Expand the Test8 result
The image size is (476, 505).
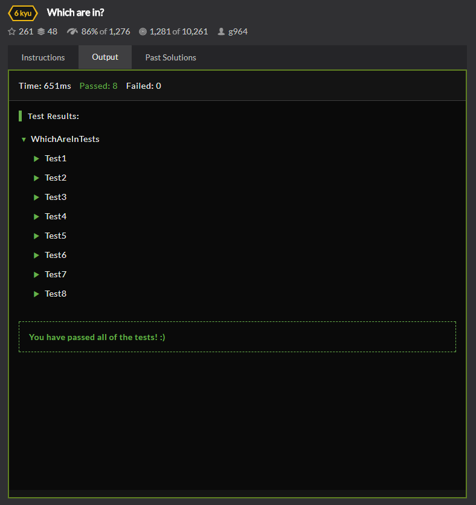(x=36, y=294)
